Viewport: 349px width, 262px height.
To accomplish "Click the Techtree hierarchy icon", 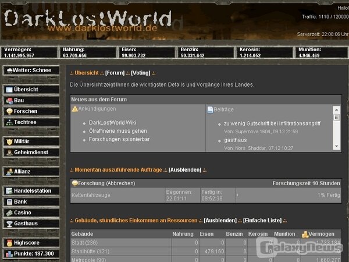I will point(9,122).
